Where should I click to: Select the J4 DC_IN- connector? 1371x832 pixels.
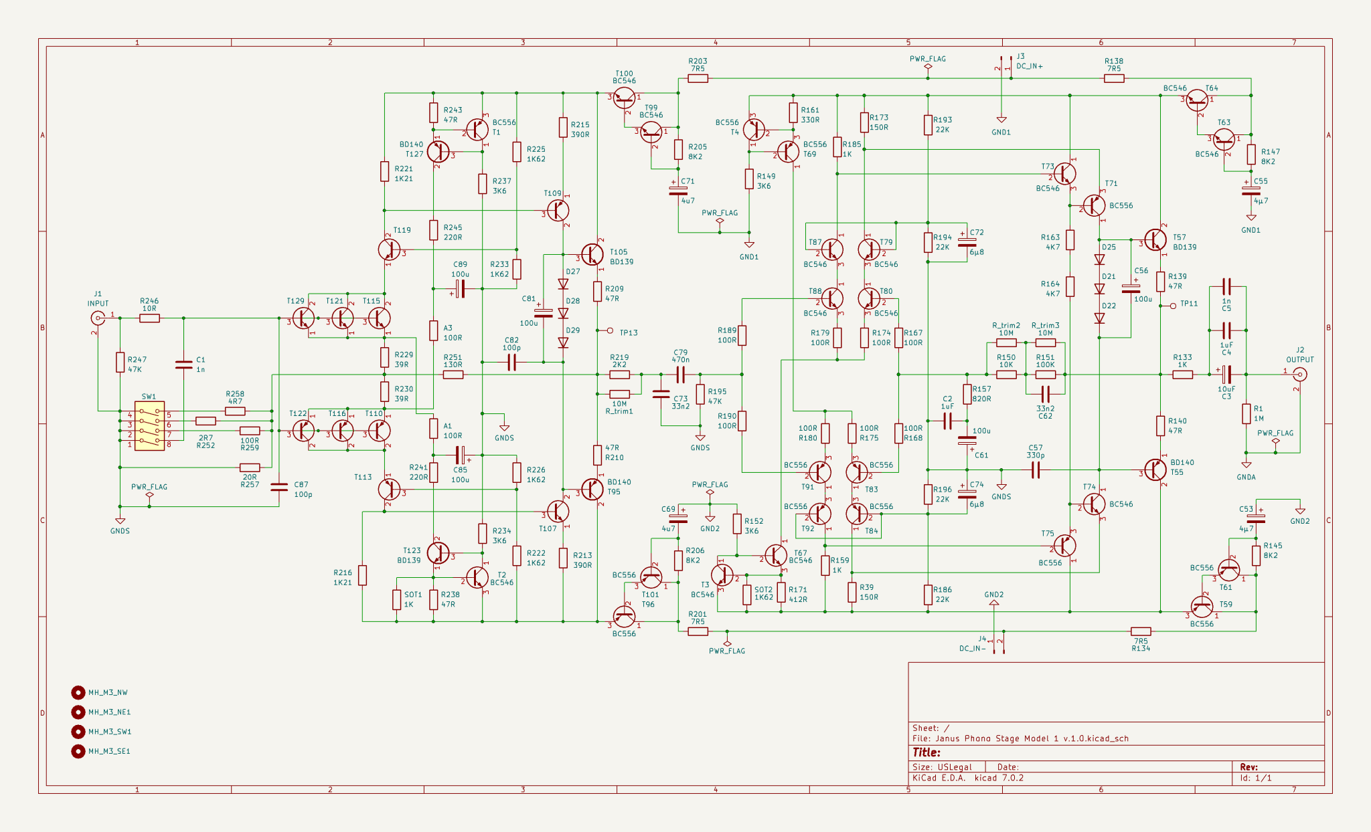[x=998, y=643]
